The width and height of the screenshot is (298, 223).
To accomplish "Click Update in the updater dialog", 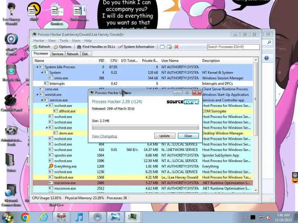I will pyautogui.click(x=165, y=136).
